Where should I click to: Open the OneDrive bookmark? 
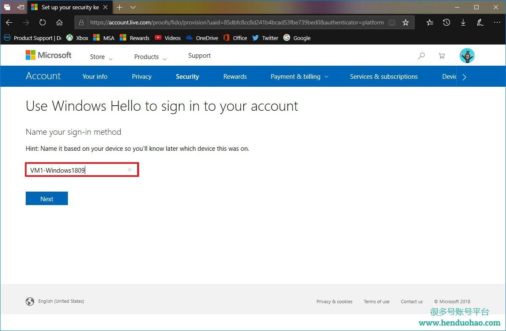[202, 38]
